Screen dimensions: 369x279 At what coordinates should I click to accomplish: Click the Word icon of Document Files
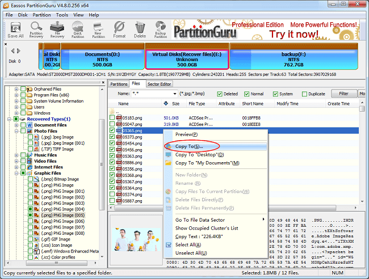tap(30, 125)
